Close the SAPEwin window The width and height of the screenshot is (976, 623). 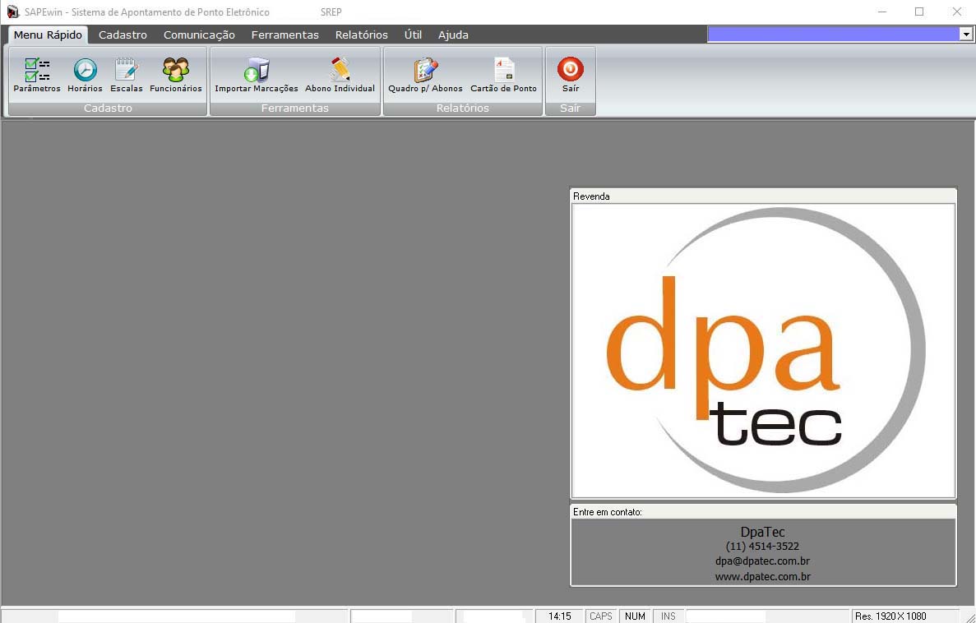[957, 12]
